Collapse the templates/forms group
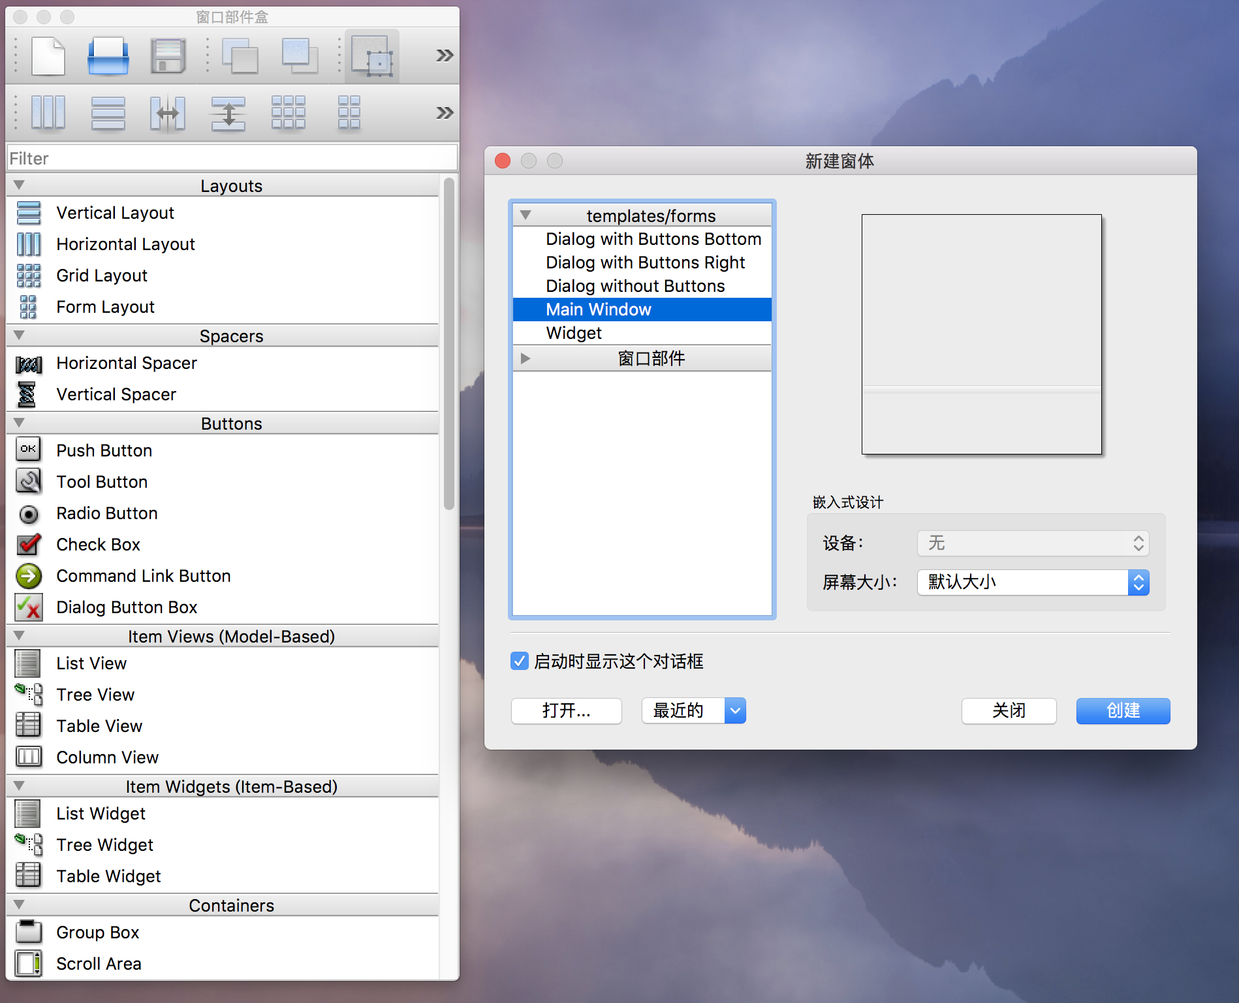The image size is (1239, 1003). coord(525,215)
